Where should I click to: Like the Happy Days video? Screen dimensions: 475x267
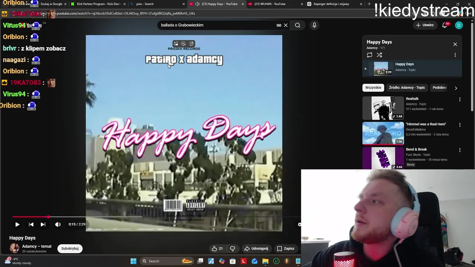pyautogui.click(x=217, y=248)
